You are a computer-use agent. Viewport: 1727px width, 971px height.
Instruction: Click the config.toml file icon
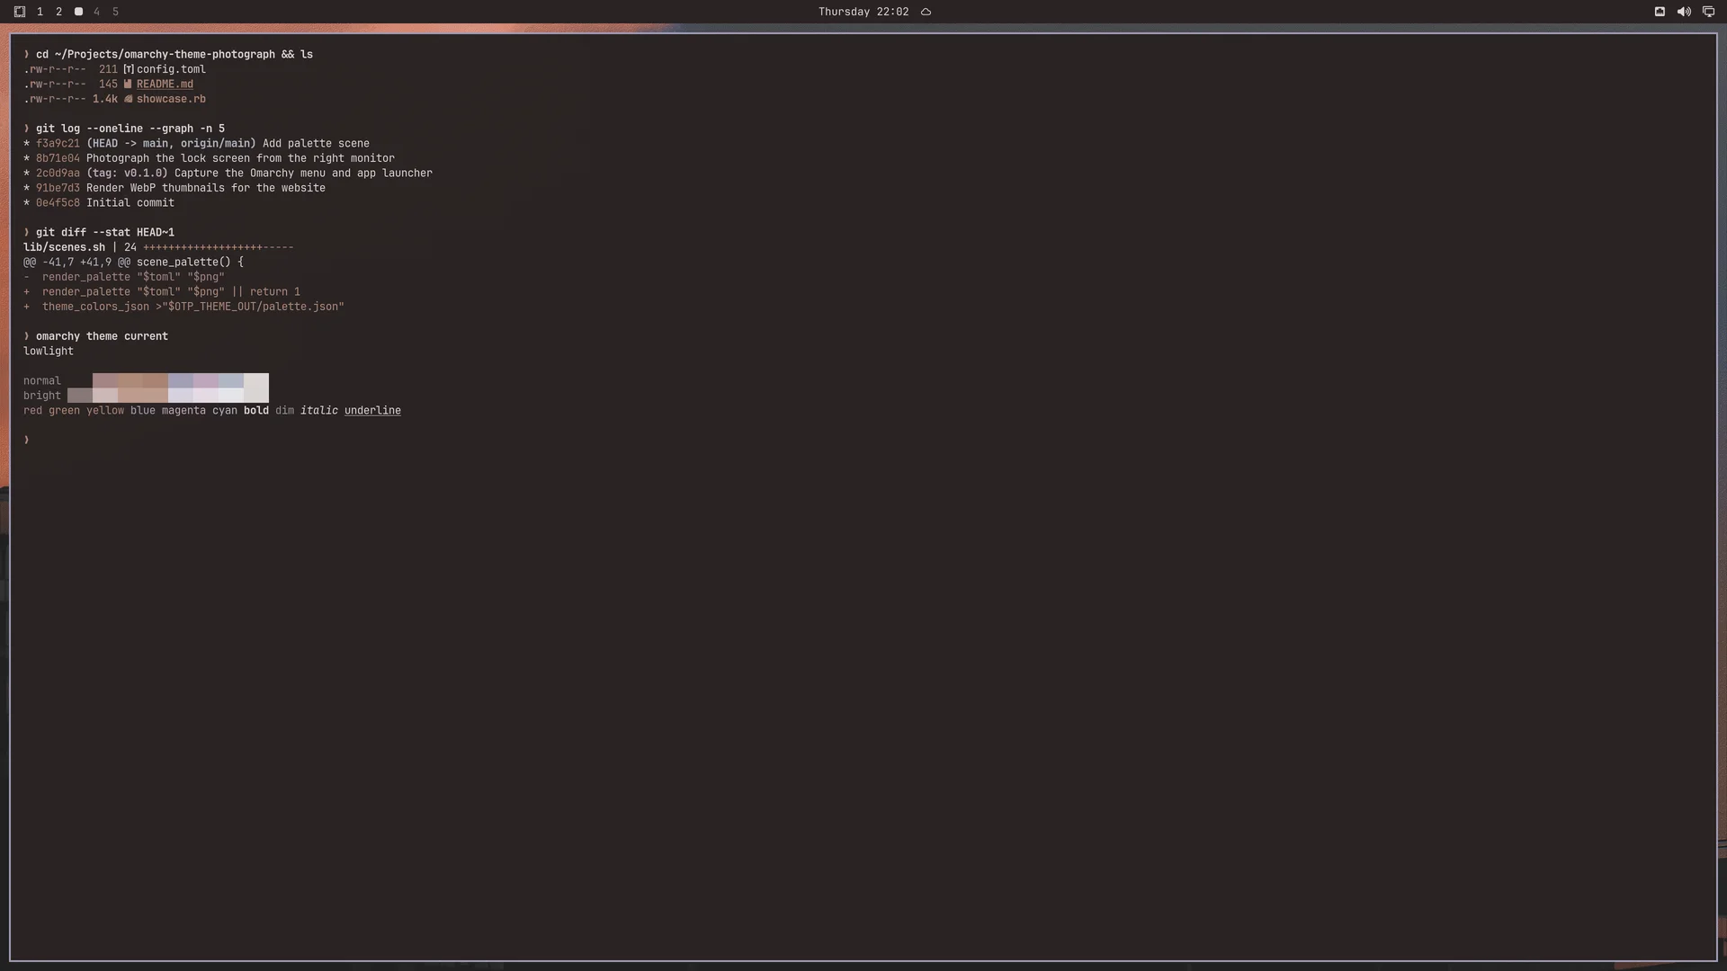point(129,69)
